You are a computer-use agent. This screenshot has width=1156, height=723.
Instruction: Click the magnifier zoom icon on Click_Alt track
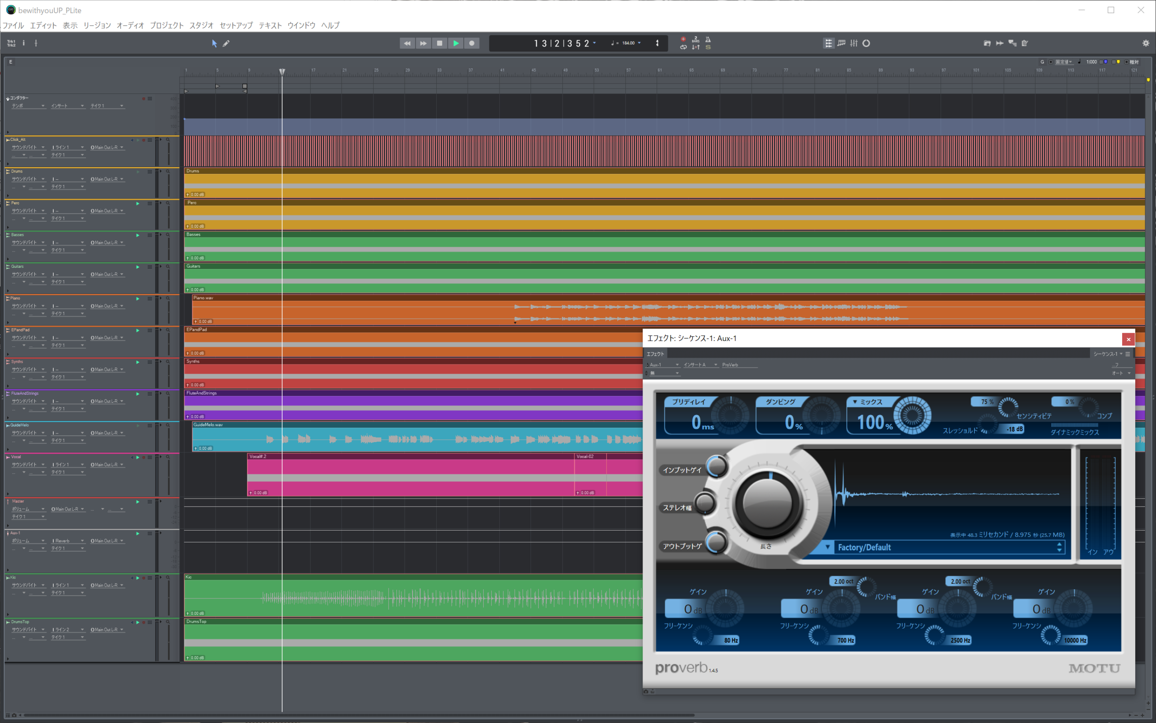168,140
